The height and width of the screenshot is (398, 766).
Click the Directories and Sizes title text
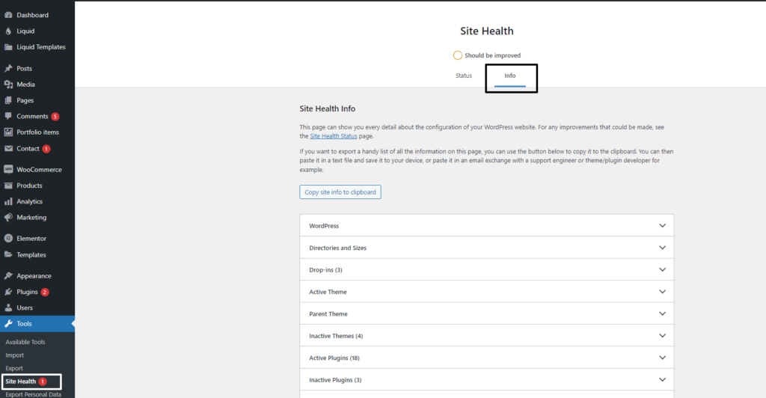click(337, 248)
